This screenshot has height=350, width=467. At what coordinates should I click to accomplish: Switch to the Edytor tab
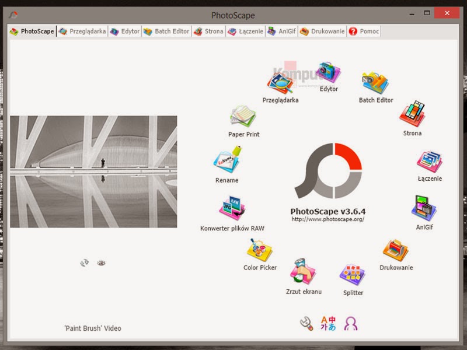(125, 32)
